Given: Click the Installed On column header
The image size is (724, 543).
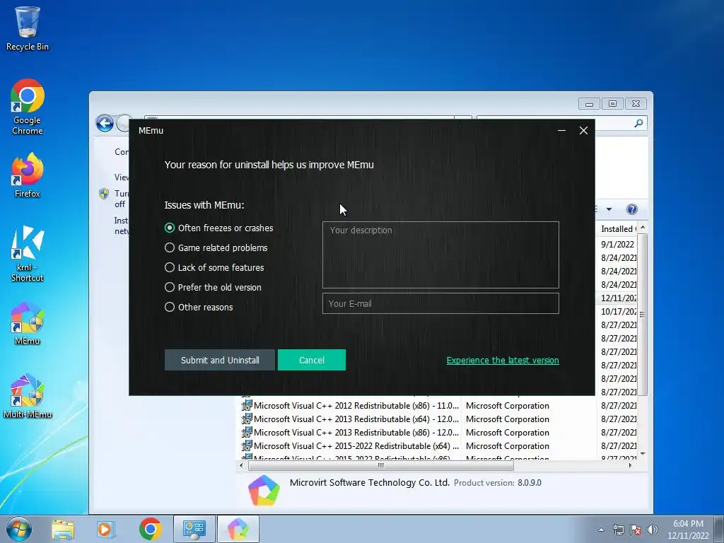Looking at the screenshot, I should pyautogui.click(x=618, y=229).
